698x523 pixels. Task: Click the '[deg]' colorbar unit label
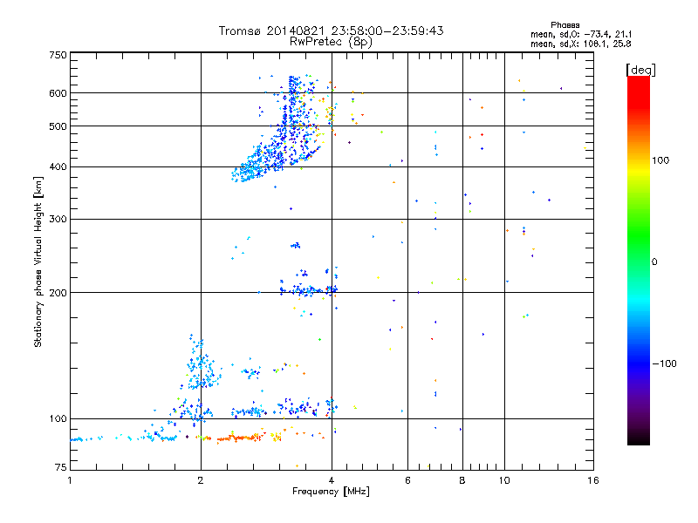[x=640, y=70]
